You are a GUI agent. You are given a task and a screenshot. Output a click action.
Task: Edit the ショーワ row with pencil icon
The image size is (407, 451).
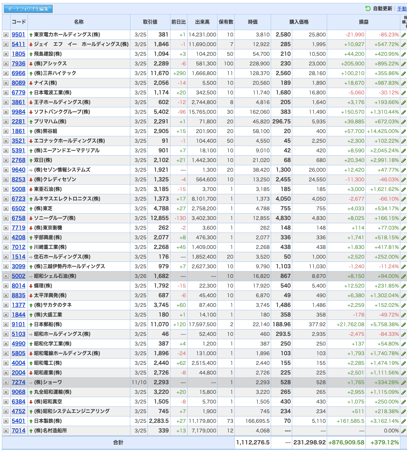(x=404, y=382)
